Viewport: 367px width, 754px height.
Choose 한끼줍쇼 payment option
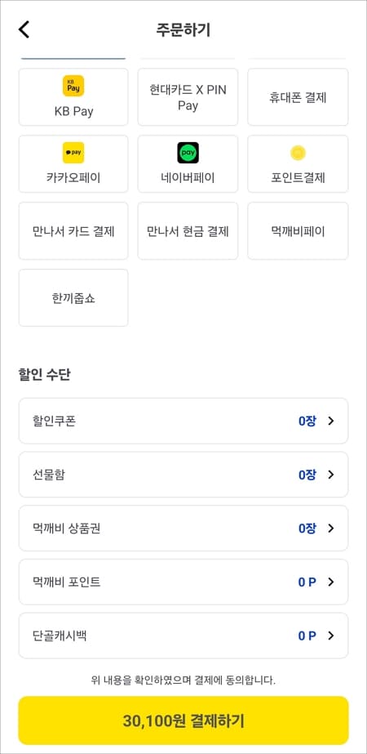tap(73, 297)
